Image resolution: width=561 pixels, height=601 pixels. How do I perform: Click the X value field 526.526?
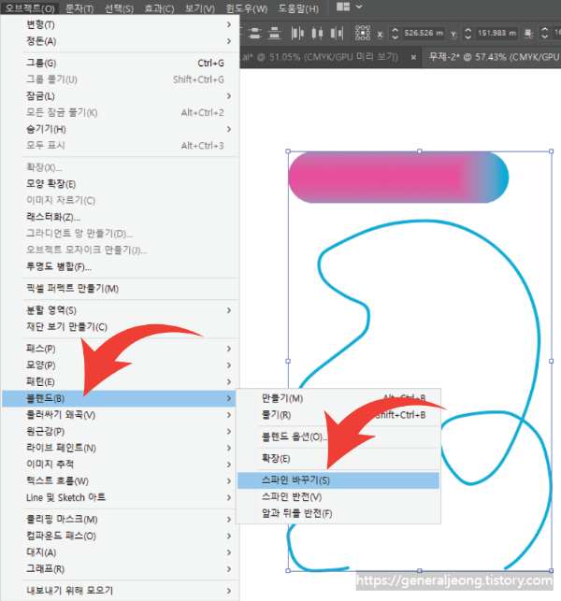click(424, 34)
